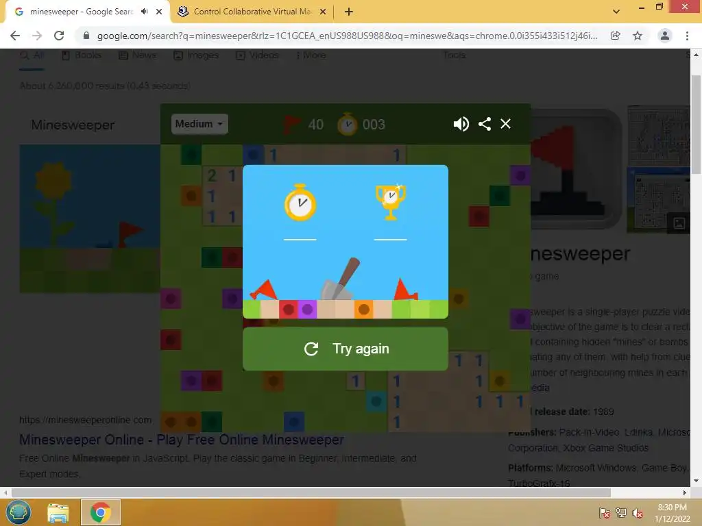Mute audio on minesweeper tab

[x=144, y=12]
